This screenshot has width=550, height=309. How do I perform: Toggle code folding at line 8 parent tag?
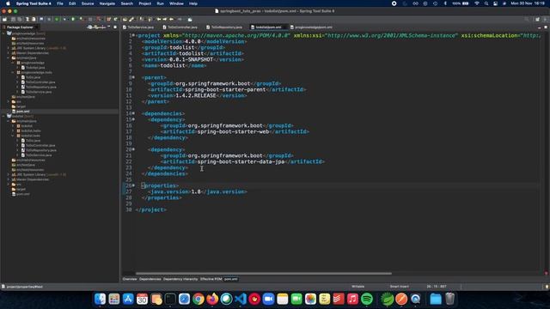(x=133, y=77)
